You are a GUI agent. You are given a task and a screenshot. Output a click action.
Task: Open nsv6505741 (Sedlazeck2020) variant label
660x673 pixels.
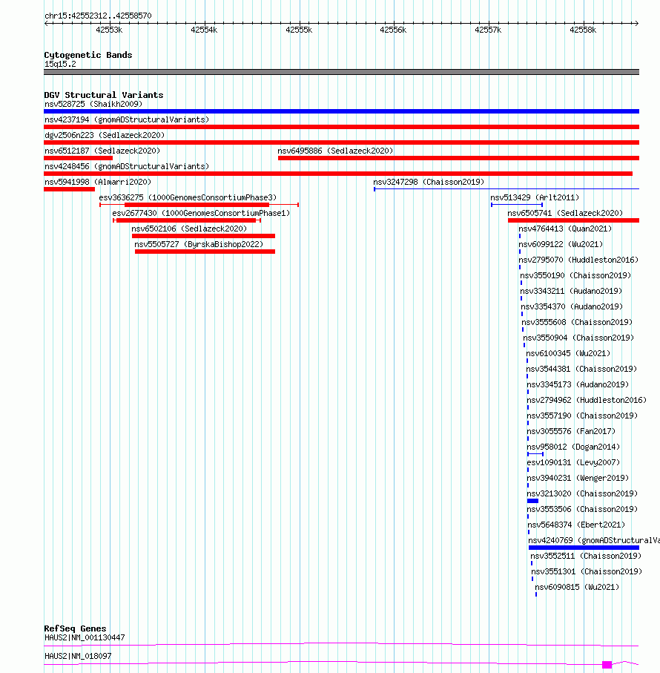[x=565, y=213]
